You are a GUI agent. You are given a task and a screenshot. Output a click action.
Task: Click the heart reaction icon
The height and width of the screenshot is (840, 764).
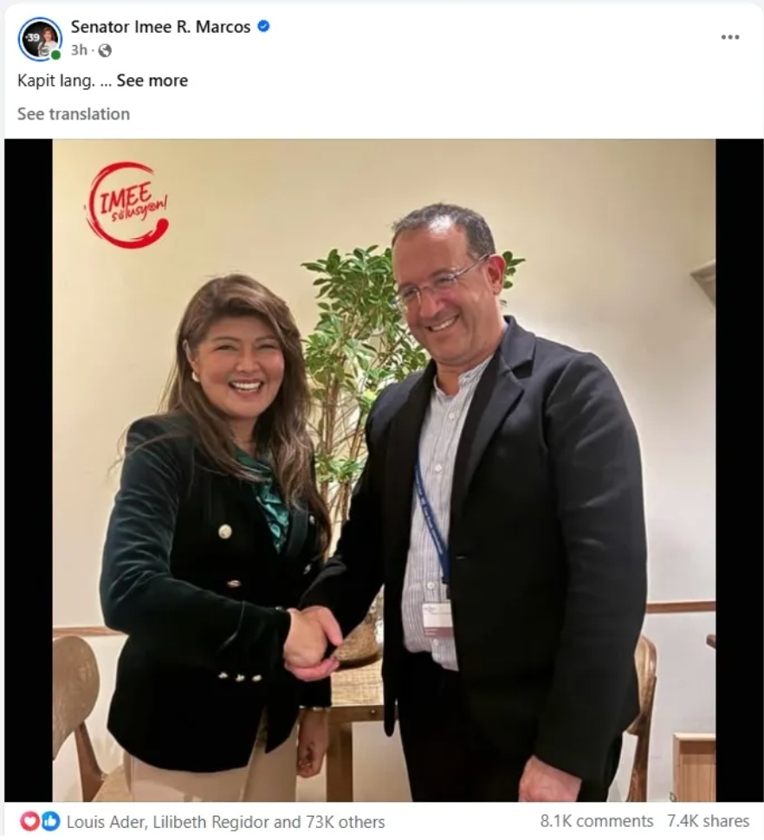[29, 821]
